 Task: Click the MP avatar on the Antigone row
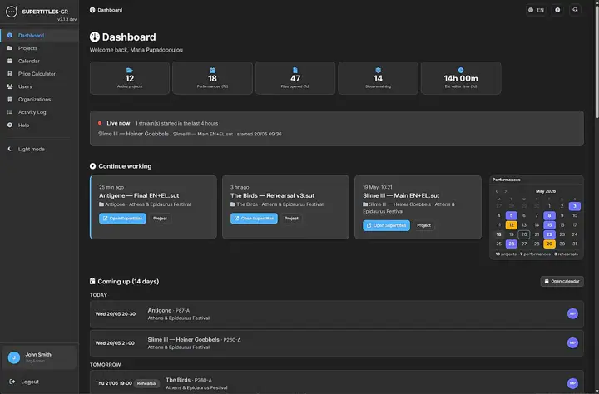click(x=572, y=314)
